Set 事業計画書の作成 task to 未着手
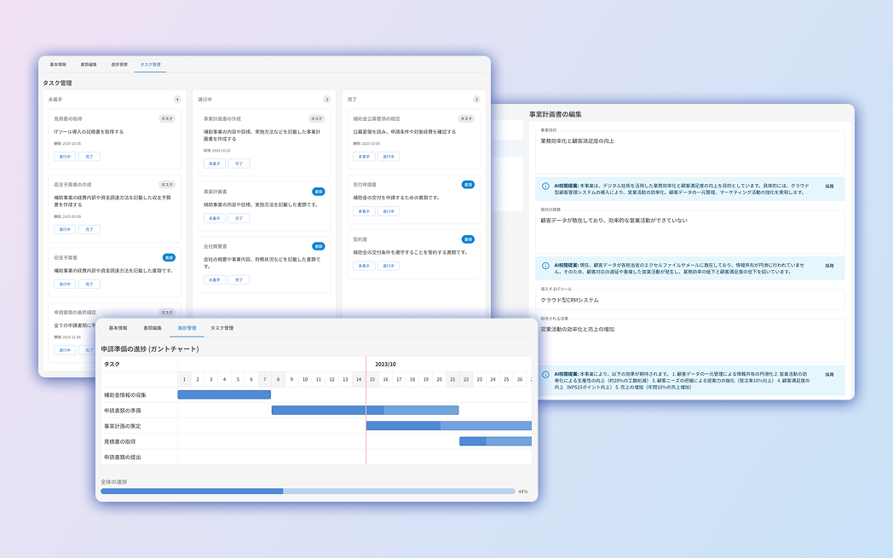The width and height of the screenshot is (893, 558). coord(213,163)
